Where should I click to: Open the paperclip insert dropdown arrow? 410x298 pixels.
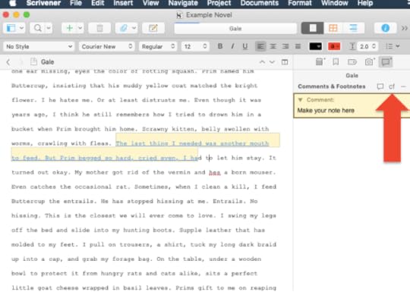pyautogui.click(x=134, y=28)
